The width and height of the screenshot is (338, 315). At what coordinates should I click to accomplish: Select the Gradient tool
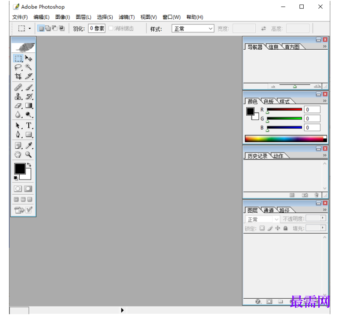point(28,105)
